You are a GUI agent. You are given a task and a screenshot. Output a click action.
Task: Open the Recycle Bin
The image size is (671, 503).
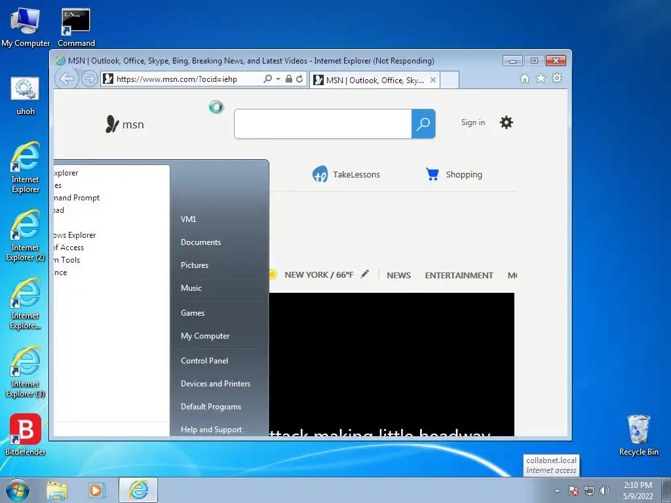(x=638, y=435)
